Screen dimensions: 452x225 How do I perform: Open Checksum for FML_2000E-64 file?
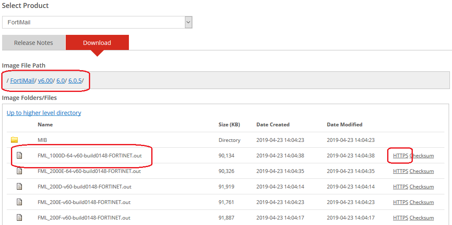click(422, 171)
